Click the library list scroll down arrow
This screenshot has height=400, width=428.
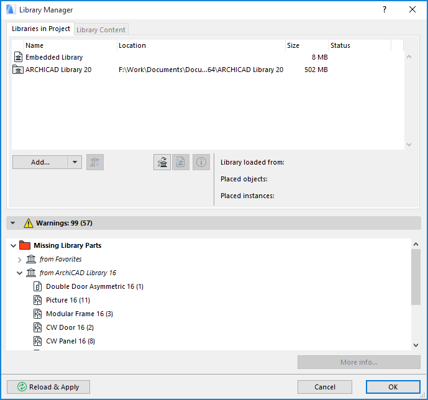(409, 144)
